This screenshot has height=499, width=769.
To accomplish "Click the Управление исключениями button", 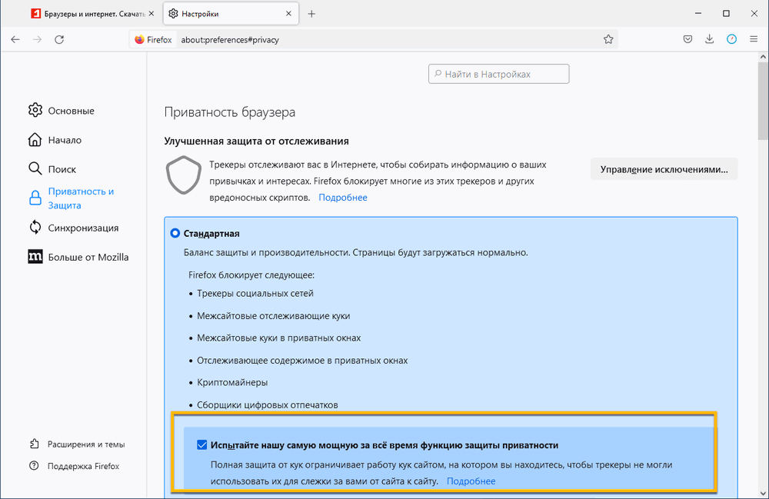I will tap(664, 169).
